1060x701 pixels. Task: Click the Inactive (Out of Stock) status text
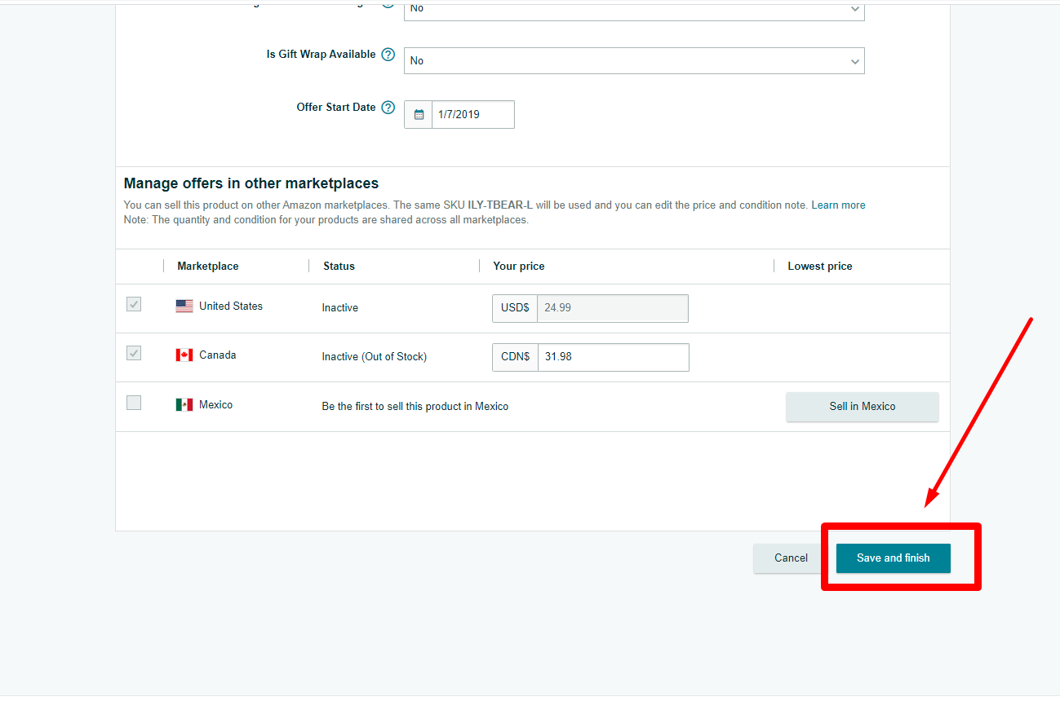click(x=375, y=357)
